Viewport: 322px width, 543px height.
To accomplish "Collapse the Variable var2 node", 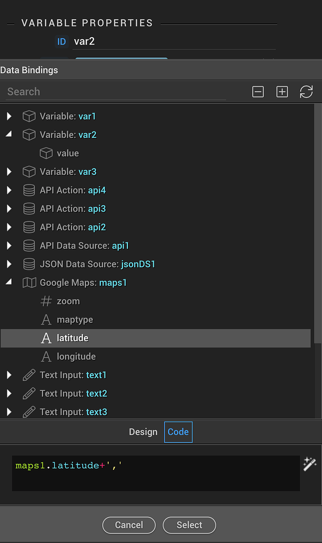I will pyautogui.click(x=9, y=135).
